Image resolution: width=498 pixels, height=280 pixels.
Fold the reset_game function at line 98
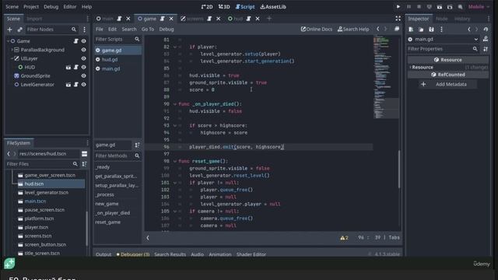(x=174, y=161)
